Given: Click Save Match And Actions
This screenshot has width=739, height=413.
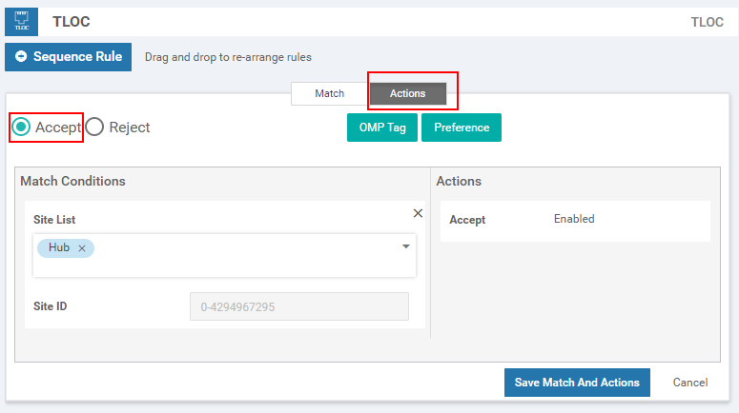Looking at the screenshot, I should [x=577, y=383].
